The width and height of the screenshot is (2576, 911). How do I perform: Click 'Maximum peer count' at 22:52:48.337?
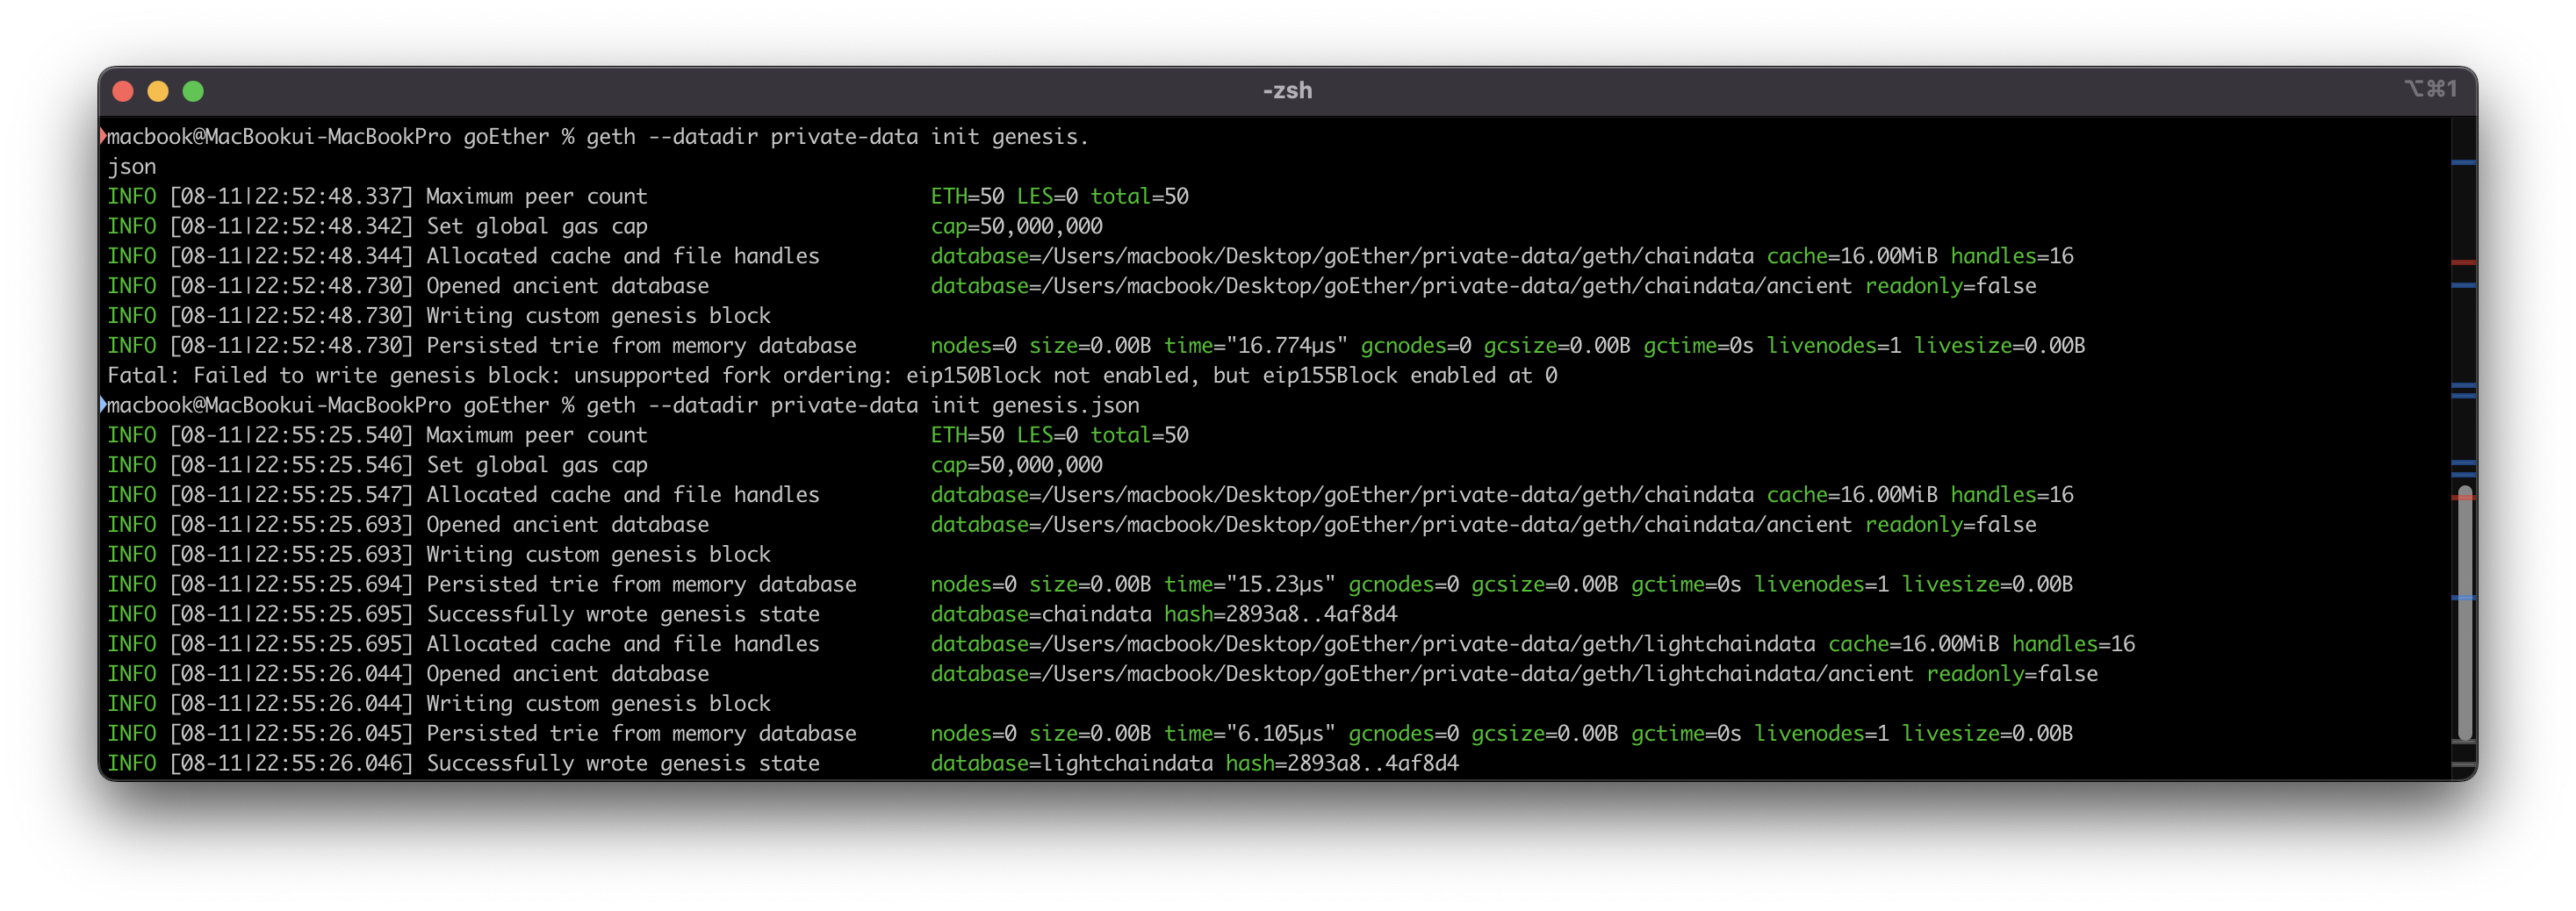[x=536, y=196]
